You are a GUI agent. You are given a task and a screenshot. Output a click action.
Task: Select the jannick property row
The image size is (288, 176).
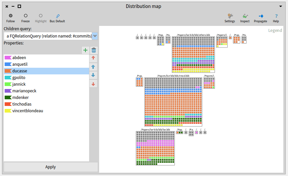point(46,84)
